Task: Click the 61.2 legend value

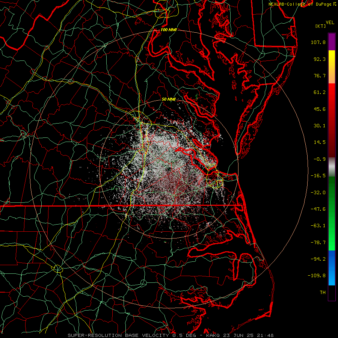Action: coord(320,92)
